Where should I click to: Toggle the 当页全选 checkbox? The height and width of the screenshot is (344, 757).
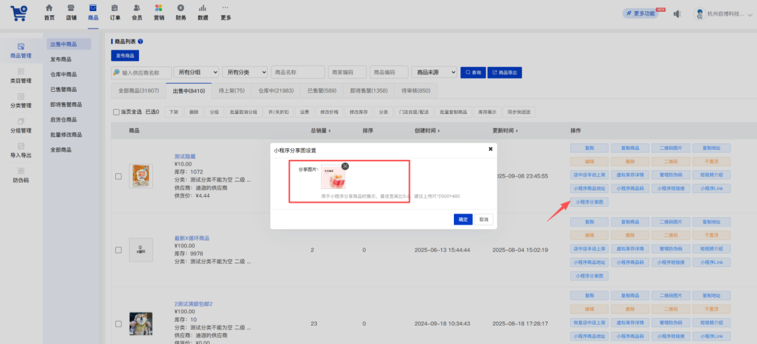(x=116, y=112)
